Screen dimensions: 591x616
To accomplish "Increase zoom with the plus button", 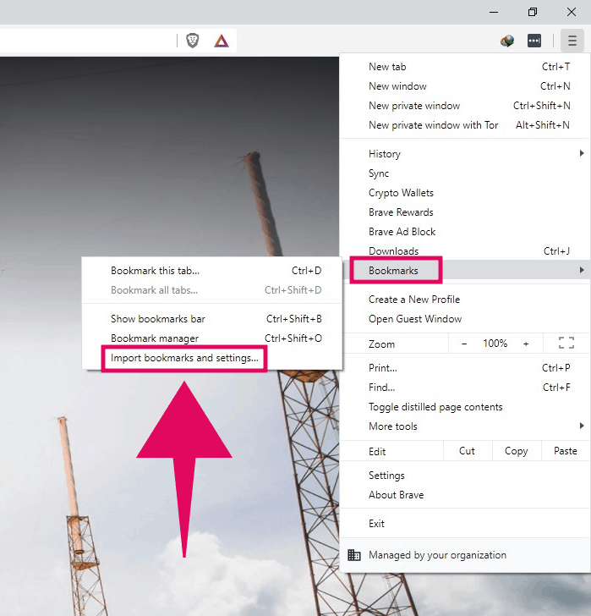I will [526, 344].
